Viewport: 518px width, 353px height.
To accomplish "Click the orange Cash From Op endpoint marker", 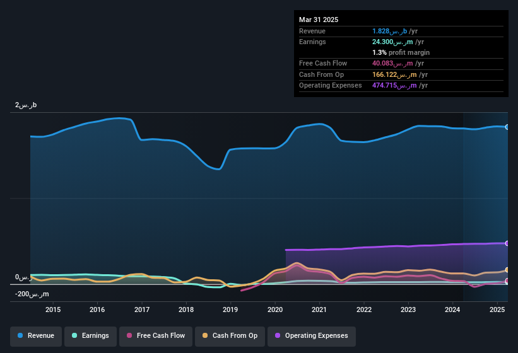I will click(507, 270).
